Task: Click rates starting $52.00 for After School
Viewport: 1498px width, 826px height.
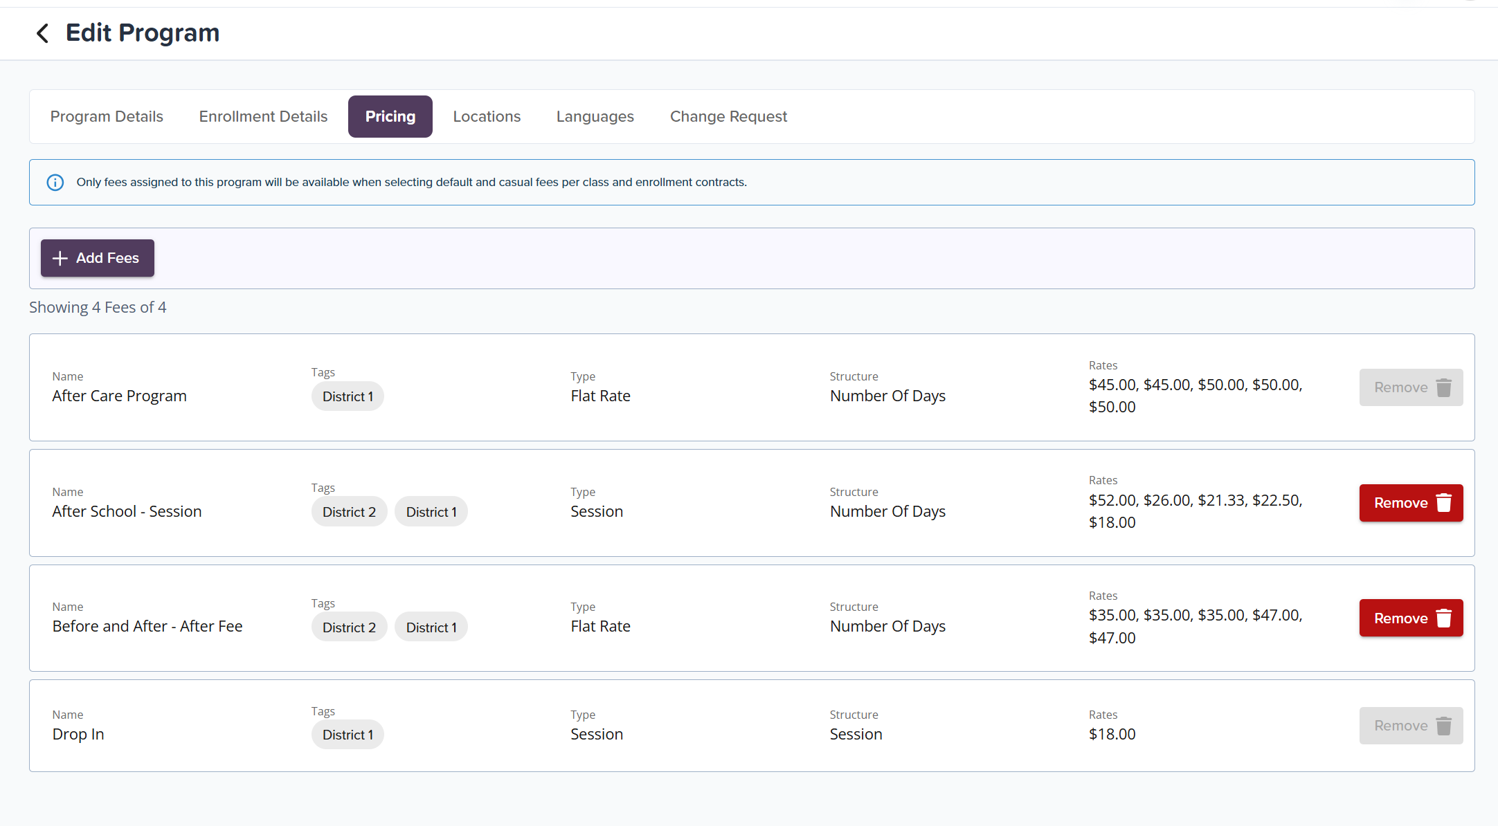Action: pos(1195,511)
